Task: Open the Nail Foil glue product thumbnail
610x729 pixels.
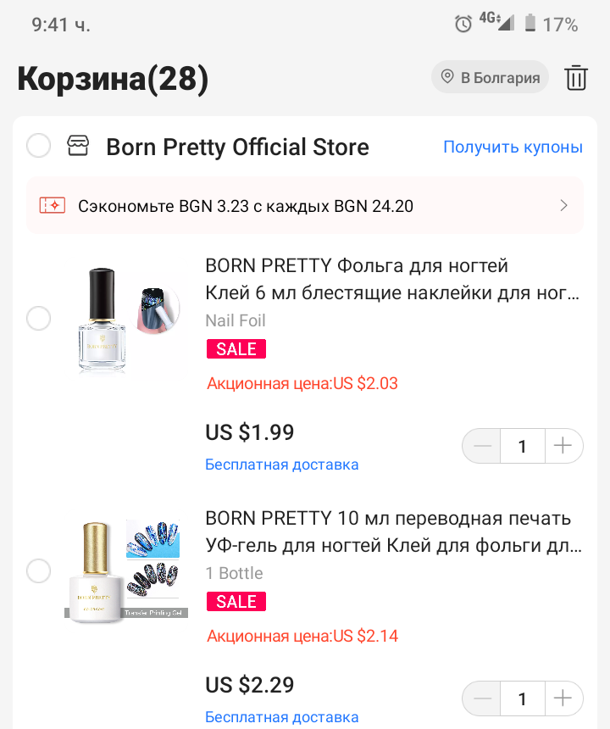Action: click(x=127, y=320)
